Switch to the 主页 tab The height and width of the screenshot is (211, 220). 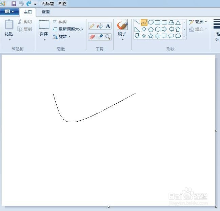coord(28,12)
